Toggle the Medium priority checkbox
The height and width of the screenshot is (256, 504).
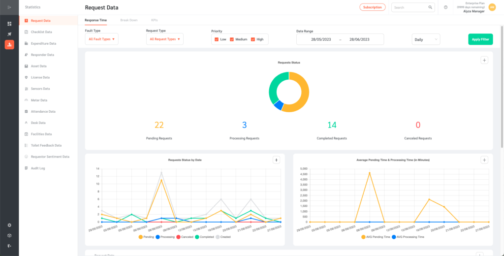(x=232, y=39)
